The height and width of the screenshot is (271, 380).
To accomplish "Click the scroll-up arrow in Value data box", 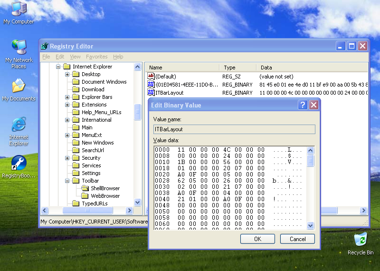I will coord(311,150).
